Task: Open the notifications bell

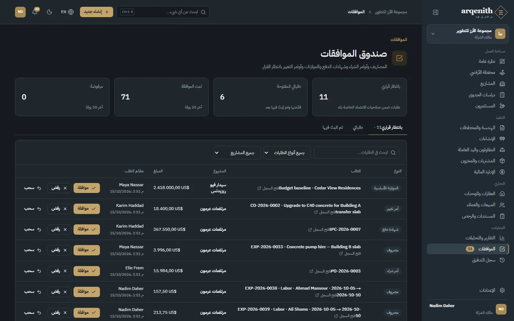Action: [x=35, y=12]
